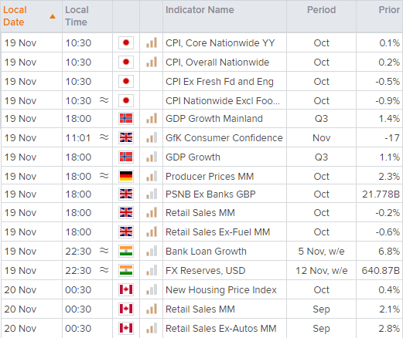Click approximate-time symbol in CPI Nationwide Excl Foo row
Screen dimensions: 403x338
104,100
